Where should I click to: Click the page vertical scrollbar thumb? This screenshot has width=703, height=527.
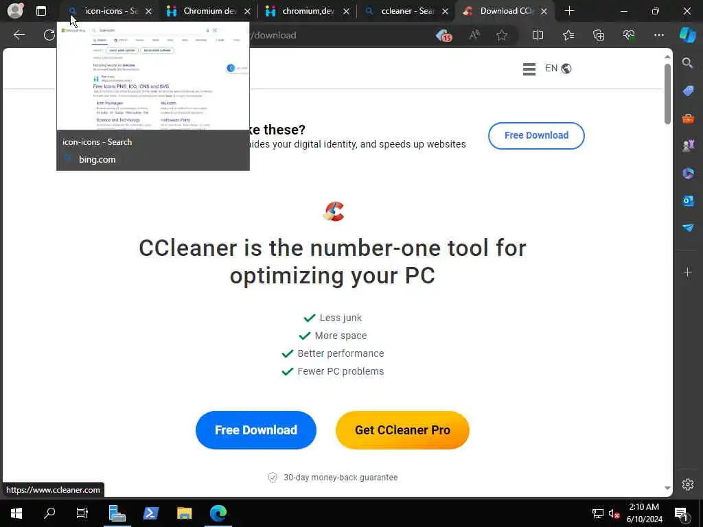pyautogui.click(x=667, y=93)
